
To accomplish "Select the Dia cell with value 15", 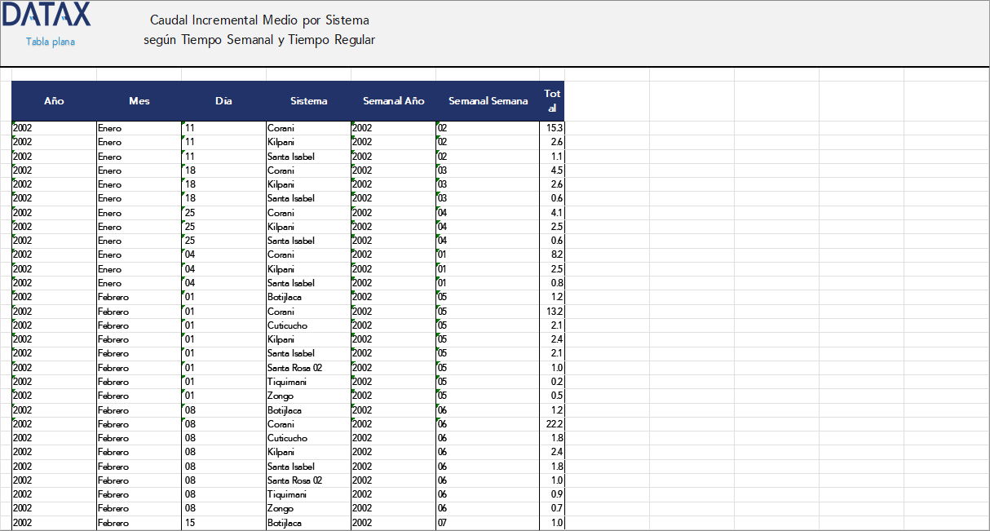I will [223, 523].
